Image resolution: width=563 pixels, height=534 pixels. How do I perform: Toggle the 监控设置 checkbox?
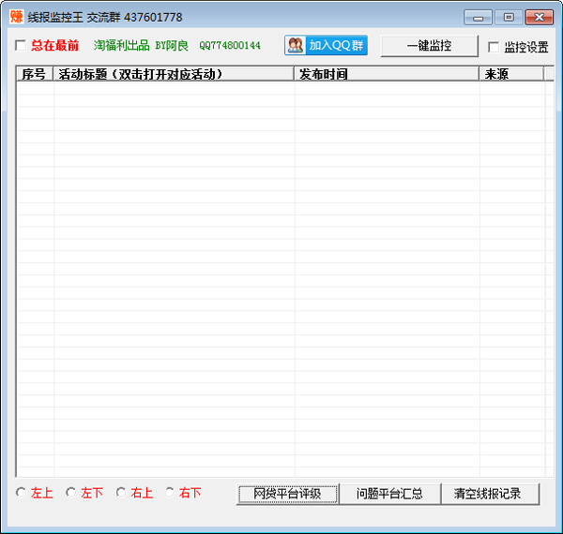tap(494, 48)
